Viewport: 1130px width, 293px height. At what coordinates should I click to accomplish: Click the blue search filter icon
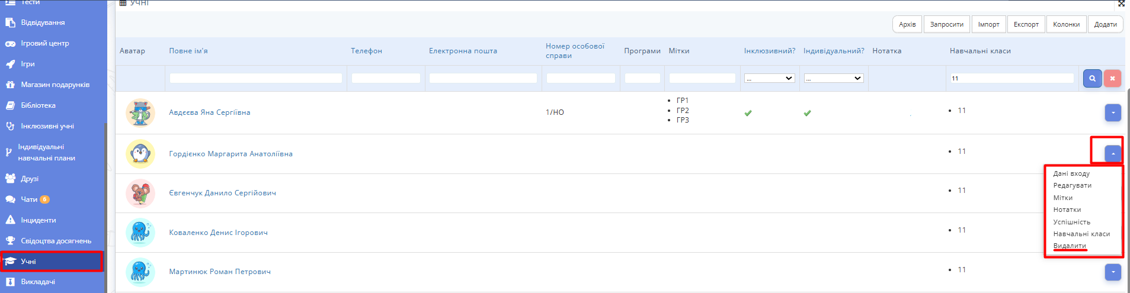(1092, 78)
